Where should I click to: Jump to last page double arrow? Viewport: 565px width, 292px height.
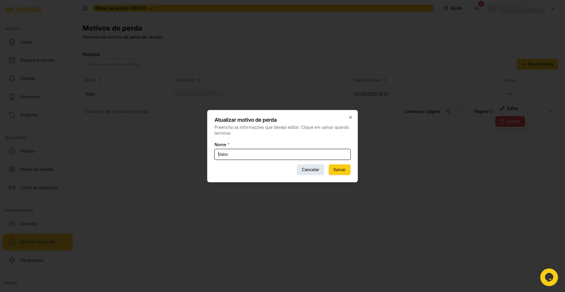[551, 111]
